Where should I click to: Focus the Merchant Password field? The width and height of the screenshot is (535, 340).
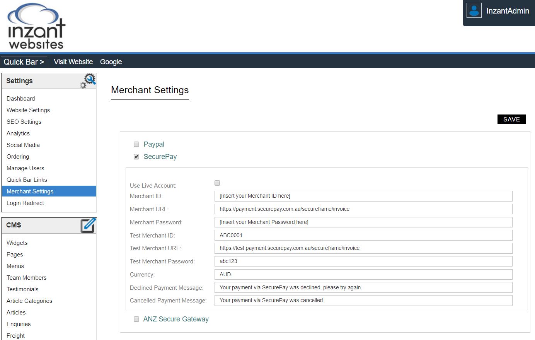click(363, 222)
